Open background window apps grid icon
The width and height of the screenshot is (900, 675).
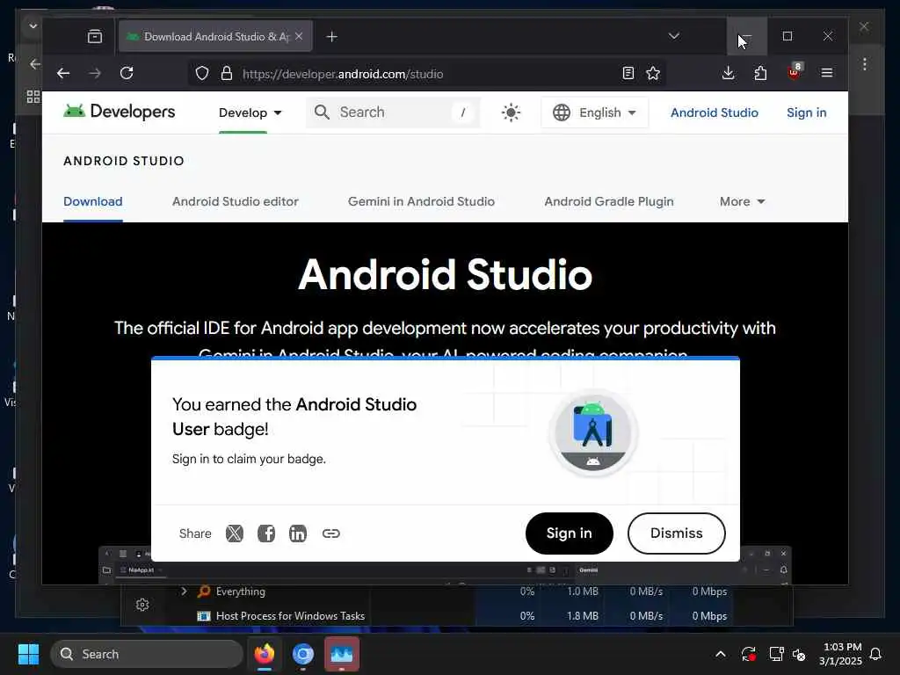pyautogui.click(x=33, y=97)
